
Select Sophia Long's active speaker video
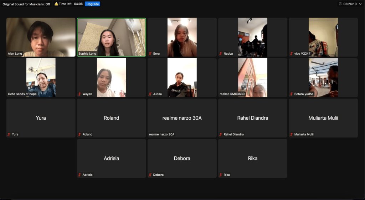tap(112, 37)
